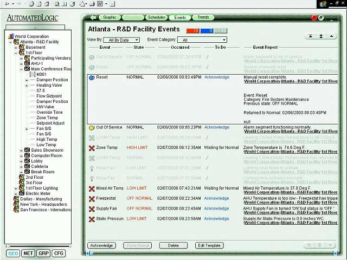The image size is (347, 260).
Task: Click the gray event count box
Action: click(221, 31)
